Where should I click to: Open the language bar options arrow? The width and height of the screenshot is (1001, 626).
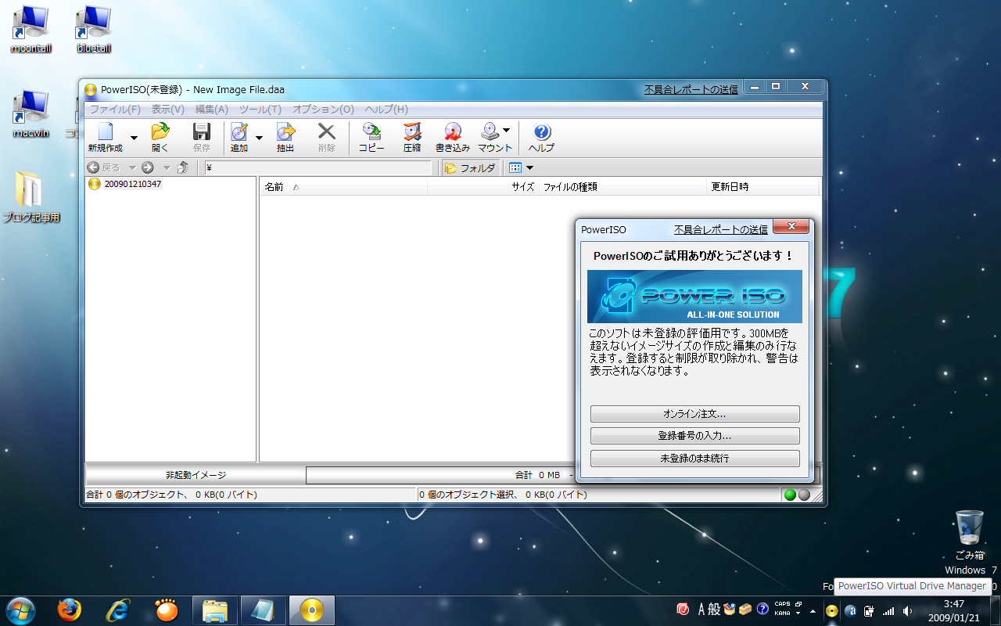[797, 614]
